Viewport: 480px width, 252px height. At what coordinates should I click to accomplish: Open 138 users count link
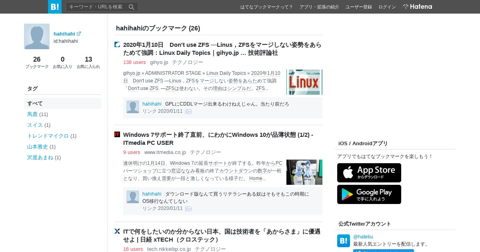pyautogui.click(x=134, y=62)
